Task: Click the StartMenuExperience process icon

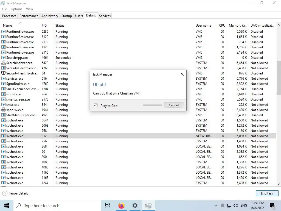Action: click(3, 115)
